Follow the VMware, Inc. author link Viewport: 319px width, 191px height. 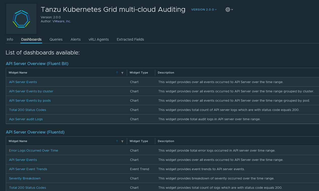62,21
